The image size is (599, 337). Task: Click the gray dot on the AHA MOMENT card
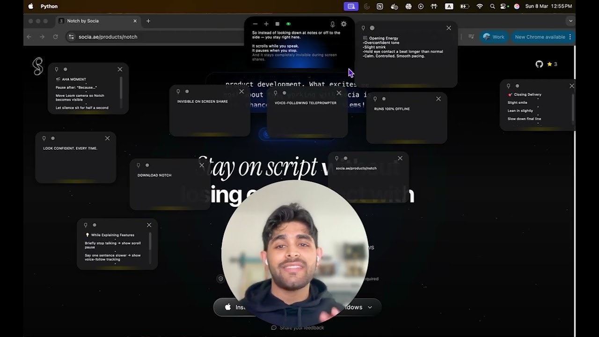65,69
